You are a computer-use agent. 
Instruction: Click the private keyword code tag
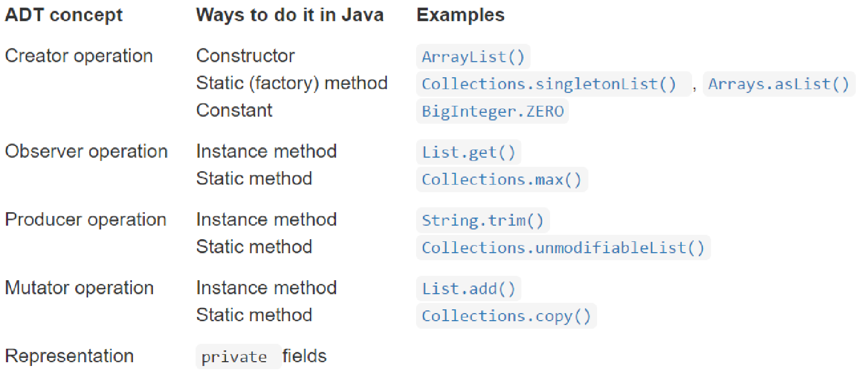click(x=238, y=357)
